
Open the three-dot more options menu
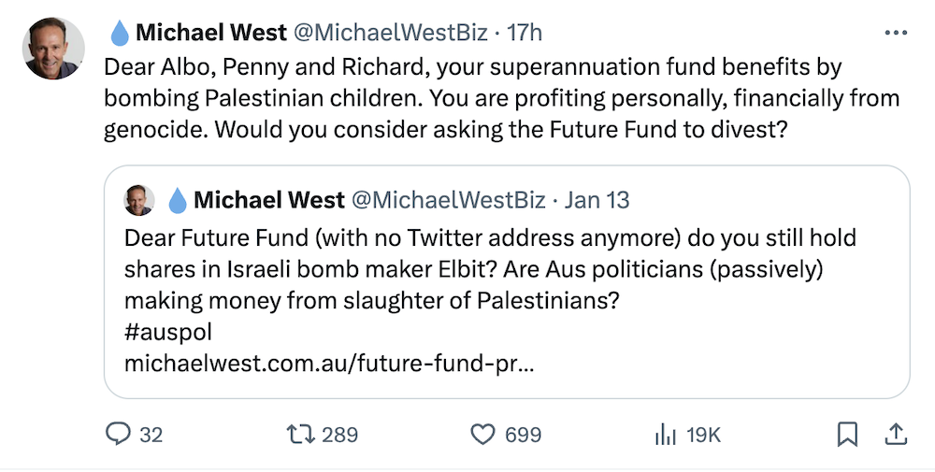895,34
